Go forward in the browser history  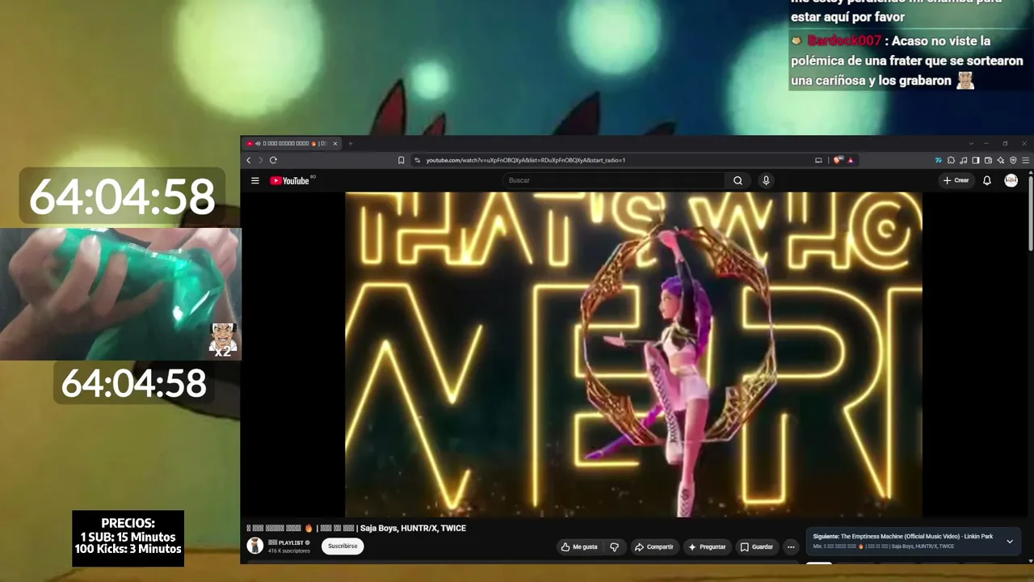pos(260,160)
